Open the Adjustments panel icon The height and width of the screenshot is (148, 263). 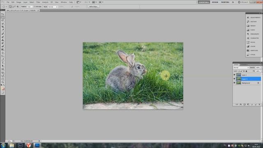coord(248,17)
